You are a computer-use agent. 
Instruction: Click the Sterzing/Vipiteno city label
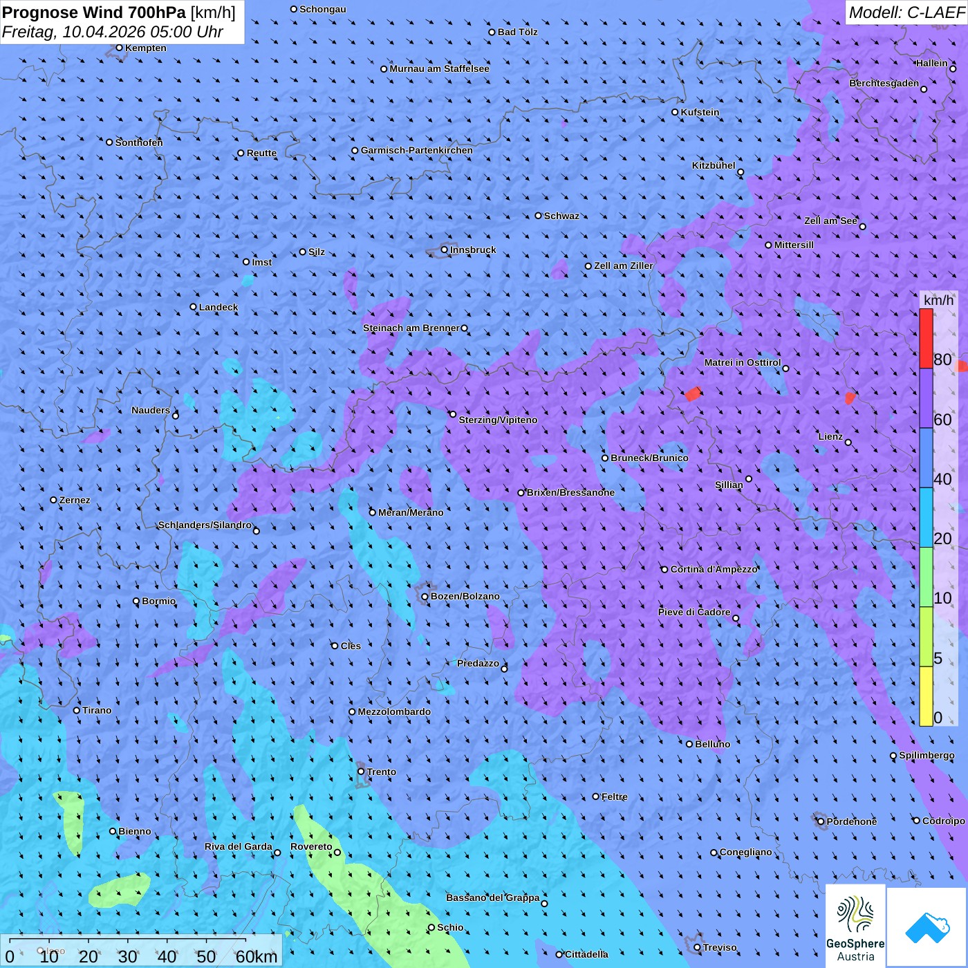[x=498, y=420]
